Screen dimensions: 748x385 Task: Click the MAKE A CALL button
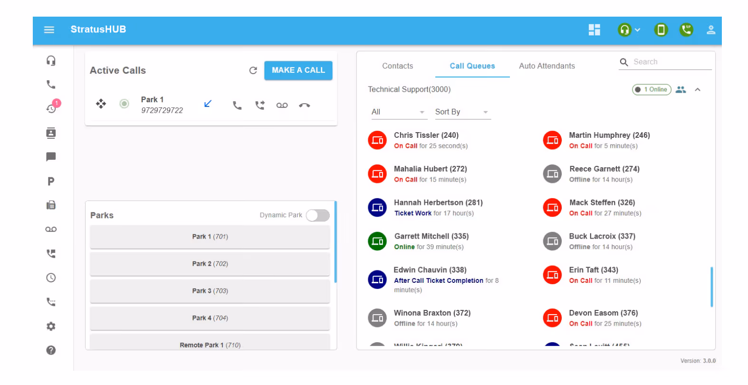(x=298, y=70)
